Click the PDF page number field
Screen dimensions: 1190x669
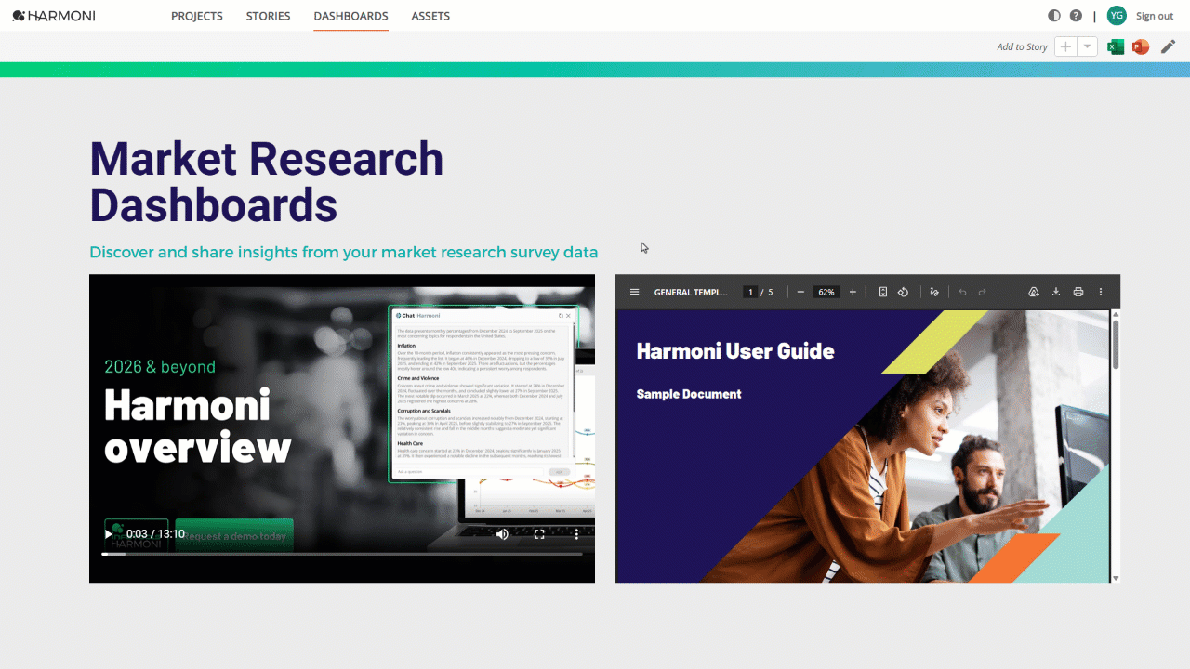(x=749, y=292)
